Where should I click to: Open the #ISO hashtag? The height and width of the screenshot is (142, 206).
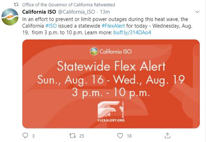point(51,26)
